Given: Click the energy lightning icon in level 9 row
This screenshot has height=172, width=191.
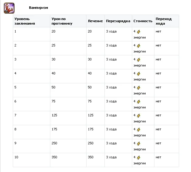Looking at the screenshot, I should tap(138, 143).
